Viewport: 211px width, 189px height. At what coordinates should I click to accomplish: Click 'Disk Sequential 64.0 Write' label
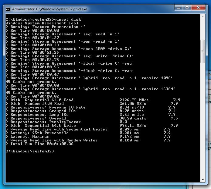43,125
